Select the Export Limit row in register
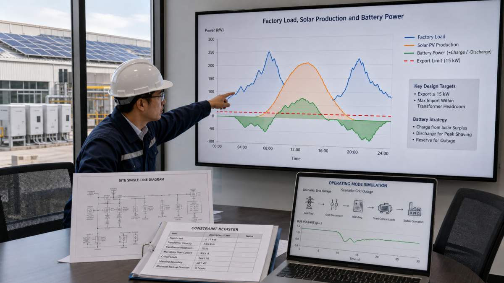504x283 pixels. (214, 240)
